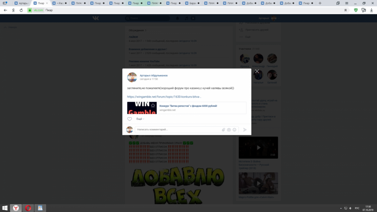Open Реклама каналов YouTube topic
Image resolution: width=377 pixels, height=212 pixels.
click(144, 61)
